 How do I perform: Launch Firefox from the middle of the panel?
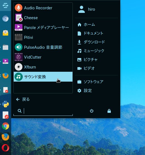(5, 76)
